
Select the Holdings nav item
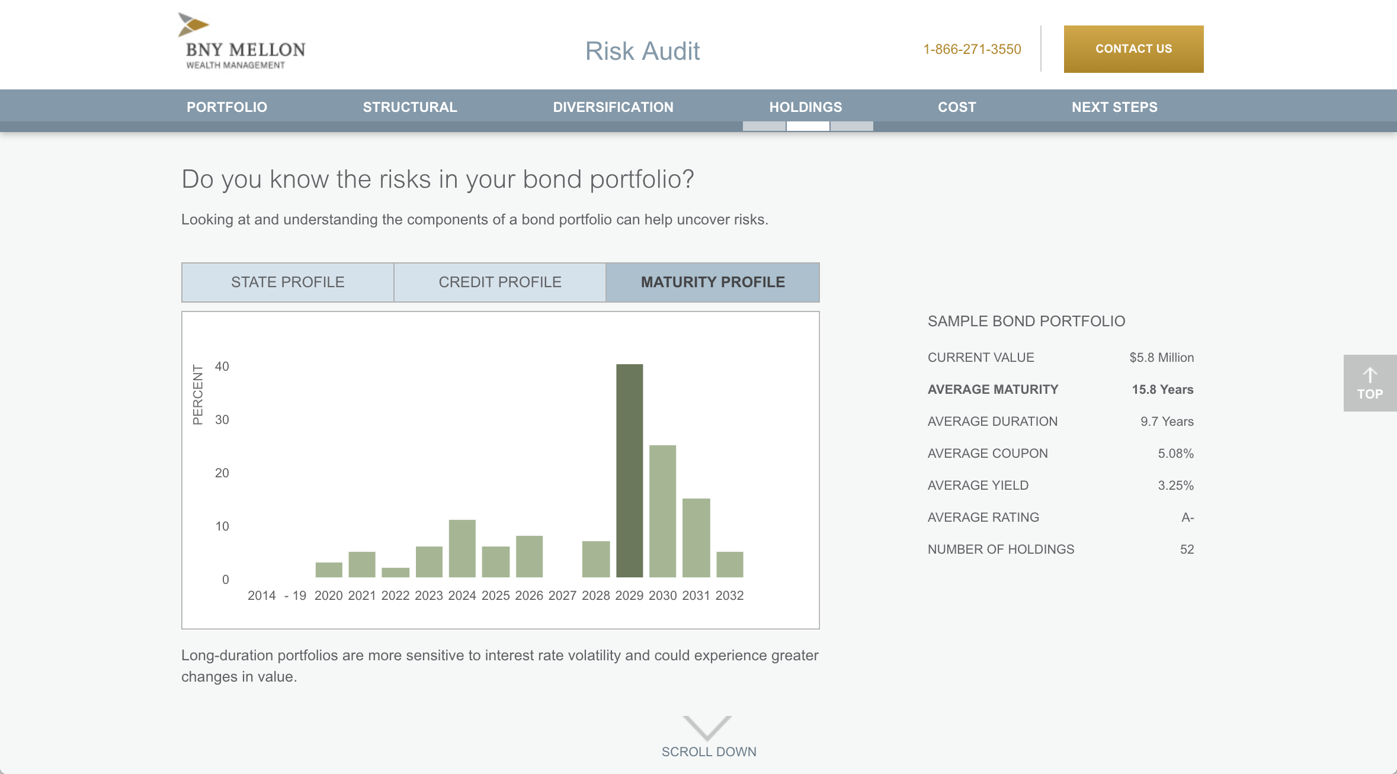[805, 107]
